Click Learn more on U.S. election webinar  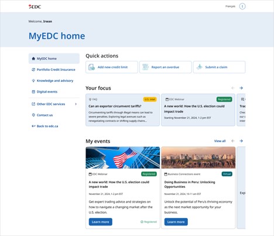[101, 222]
